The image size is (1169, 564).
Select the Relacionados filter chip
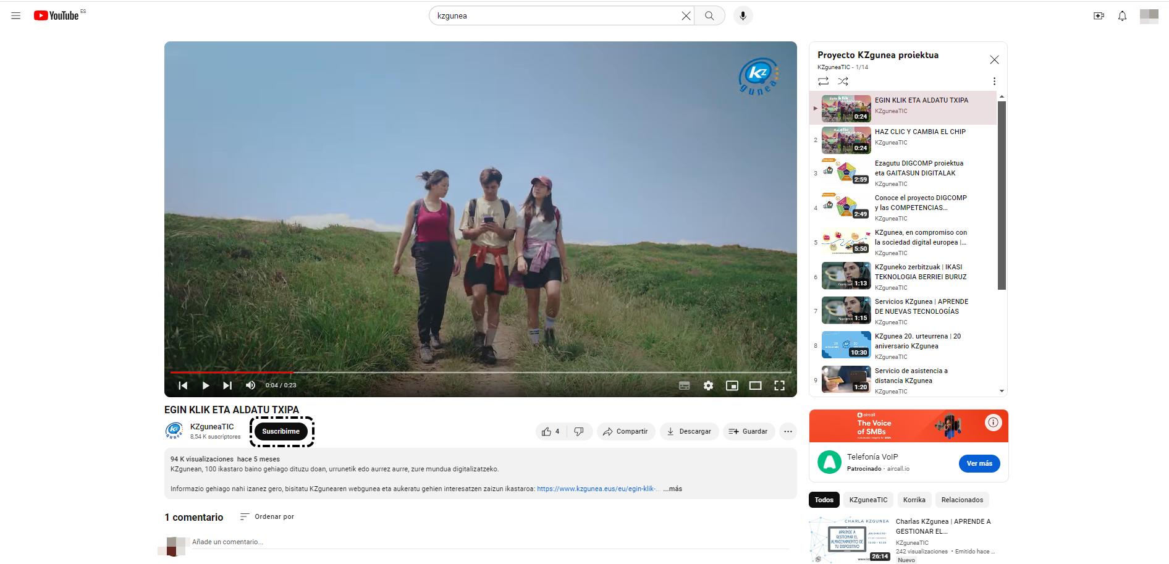[x=962, y=500]
